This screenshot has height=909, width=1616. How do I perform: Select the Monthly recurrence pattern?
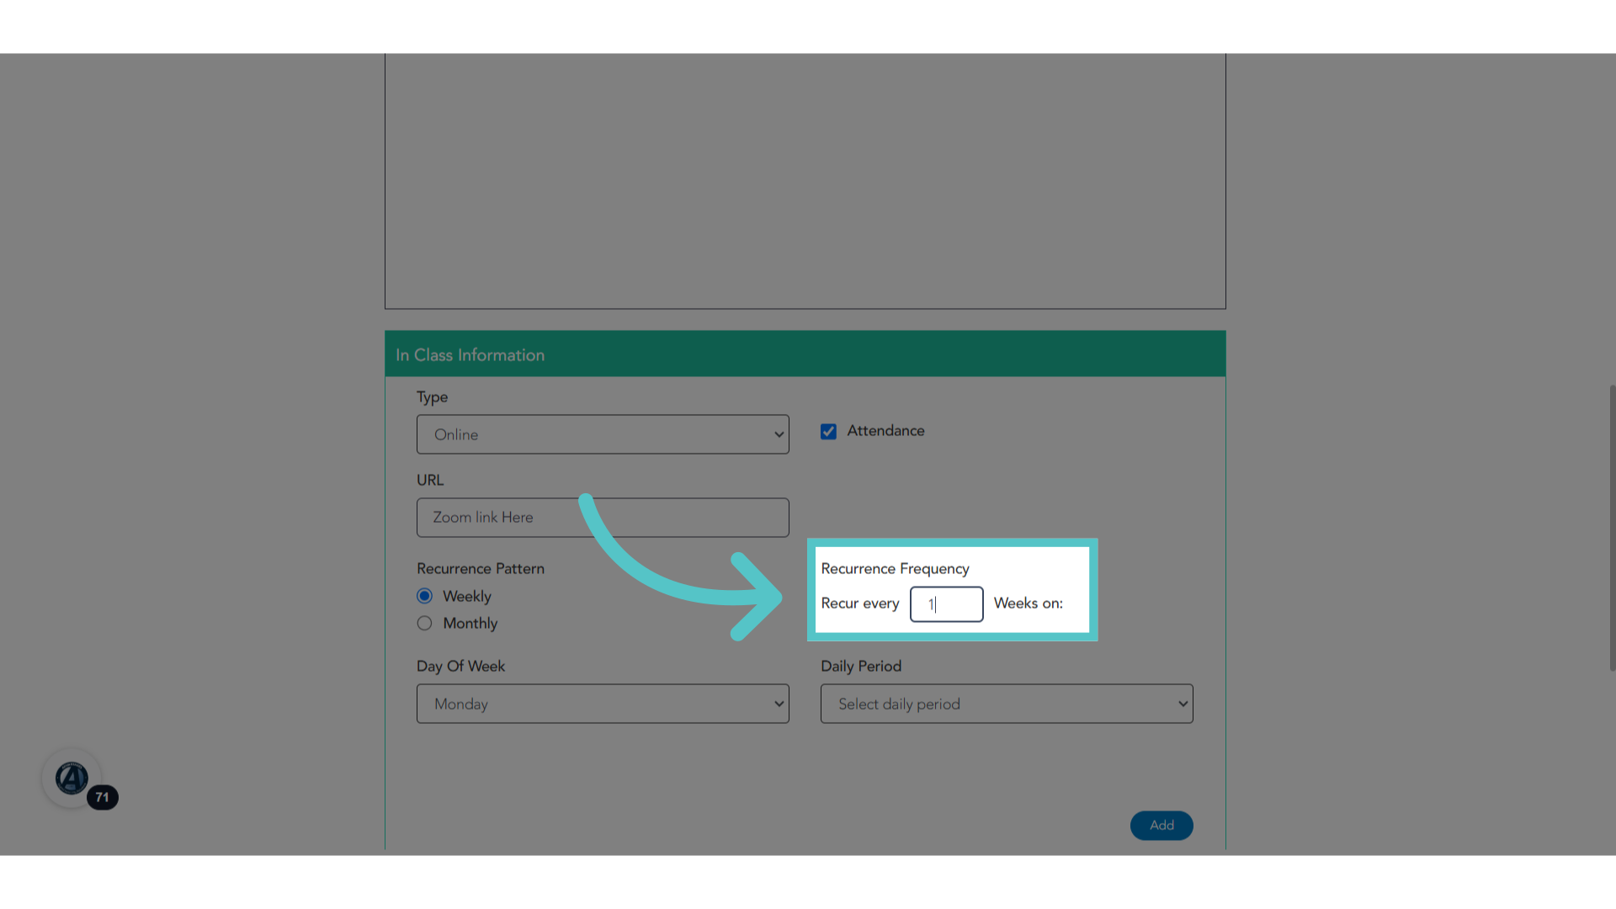tap(425, 623)
